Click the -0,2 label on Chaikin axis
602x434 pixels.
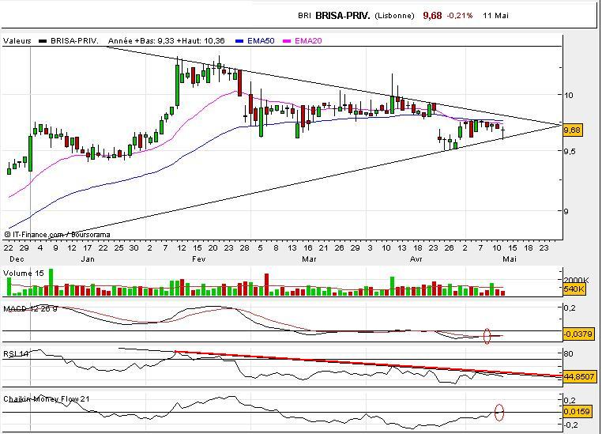pos(570,425)
